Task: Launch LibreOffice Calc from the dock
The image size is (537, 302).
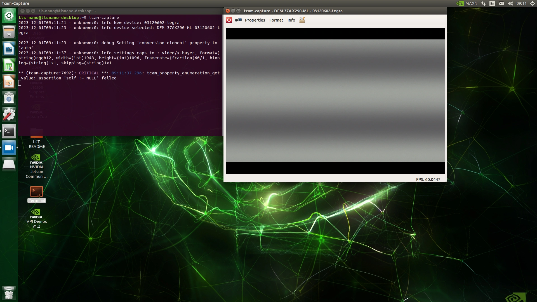Action: click(9, 65)
